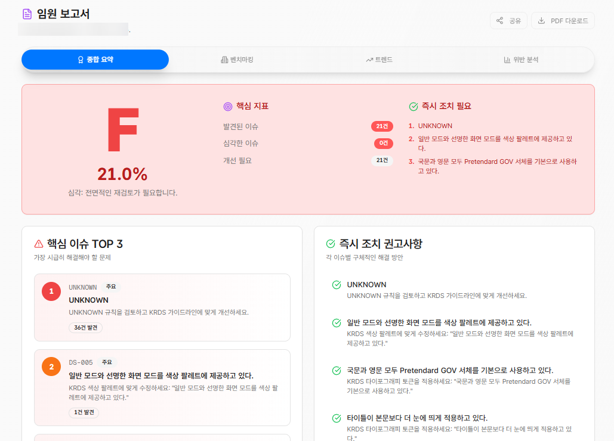Viewport: 614px width, 441px height.
Task: Click item 3 about Pretendard GOV 서체 in red panel
Action: click(493, 166)
